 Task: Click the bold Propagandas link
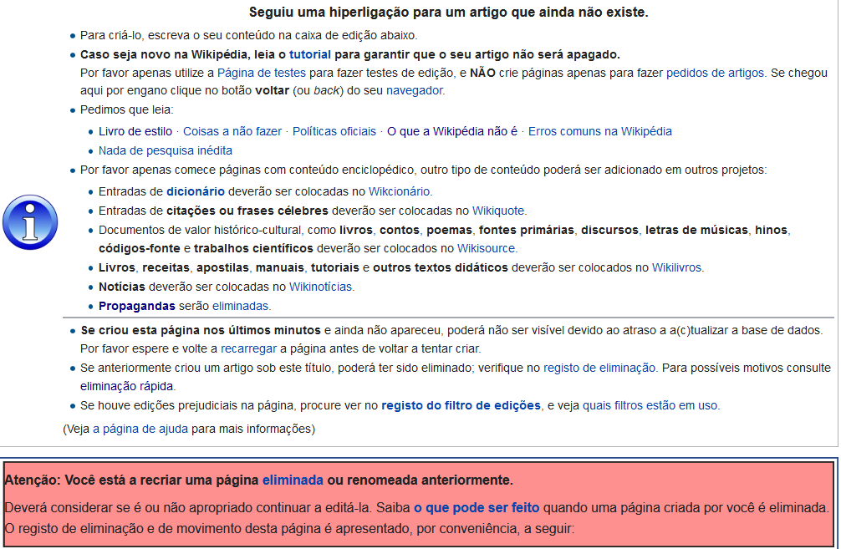click(x=137, y=306)
